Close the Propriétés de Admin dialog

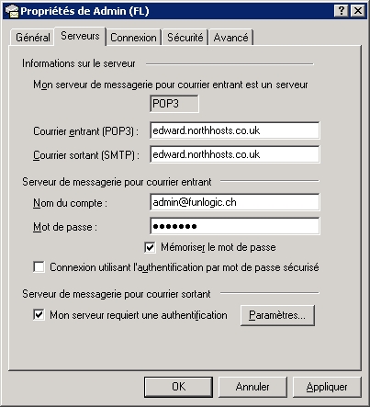click(x=357, y=11)
